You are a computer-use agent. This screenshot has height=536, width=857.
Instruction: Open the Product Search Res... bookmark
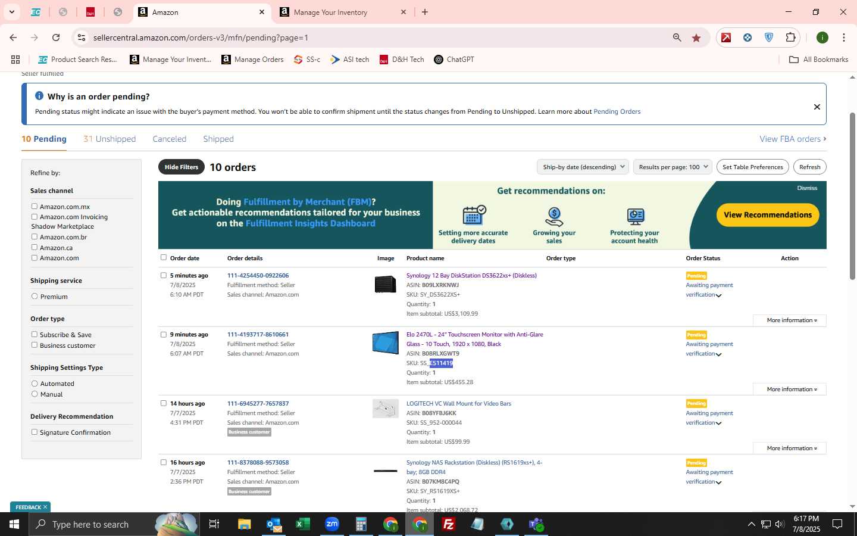pyautogui.click(x=77, y=60)
